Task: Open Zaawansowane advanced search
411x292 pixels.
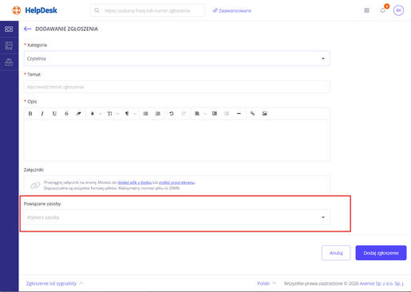Action: pos(231,10)
